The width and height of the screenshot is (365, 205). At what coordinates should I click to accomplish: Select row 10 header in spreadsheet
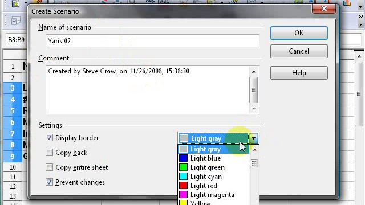coord(13,167)
